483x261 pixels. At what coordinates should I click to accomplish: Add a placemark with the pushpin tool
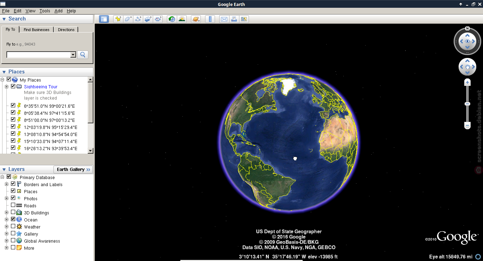[118, 19]
